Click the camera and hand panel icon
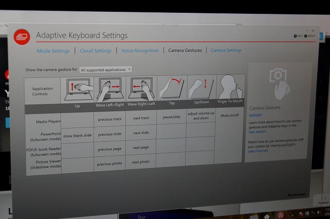The height and width of the screenshot is (219, 330). (279, 84)
